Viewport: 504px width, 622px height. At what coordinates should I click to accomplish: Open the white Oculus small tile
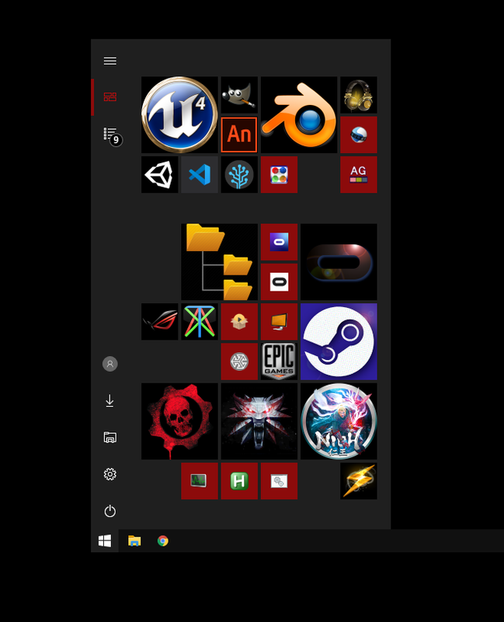(x=279, y=282)
